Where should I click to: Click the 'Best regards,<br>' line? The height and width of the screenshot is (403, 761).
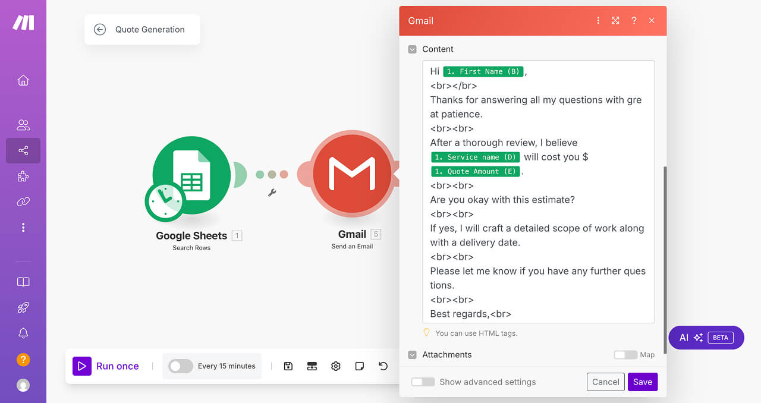tap(470, 314)
